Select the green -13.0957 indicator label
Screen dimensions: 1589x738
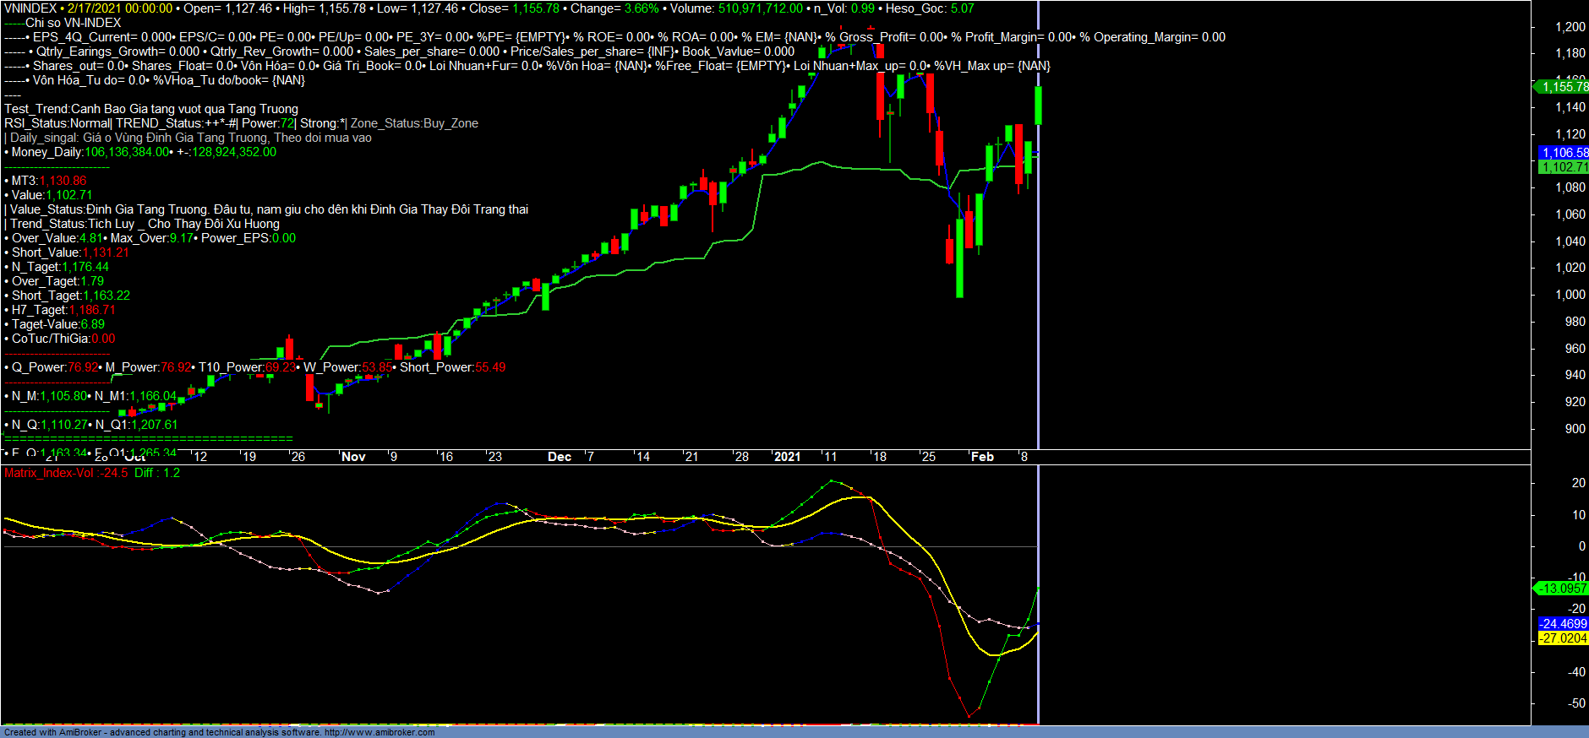(1562, 589)
